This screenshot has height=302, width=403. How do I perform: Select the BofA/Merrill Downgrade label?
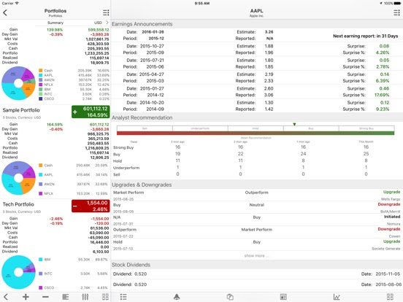[x=389, y=204]
